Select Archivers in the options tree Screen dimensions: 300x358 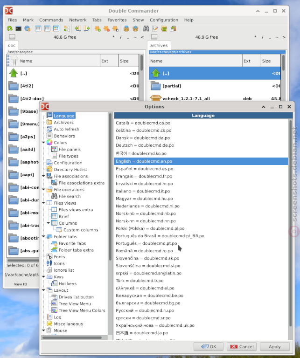pyautogui.click(x=63, y=123)
